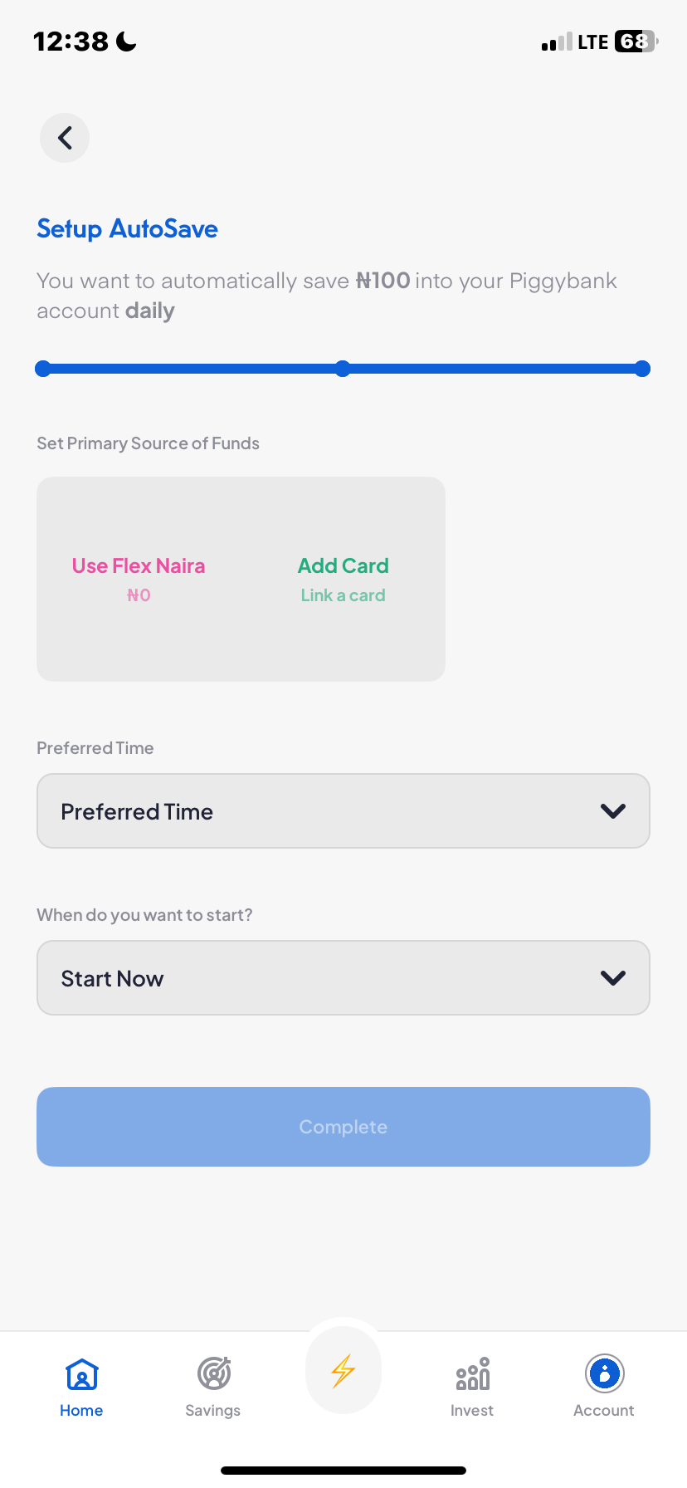Image resolution: width=687 pixels, height=1488 pixels.
Task: Expand the Start Now dropdown
Action: click(343, 978)
